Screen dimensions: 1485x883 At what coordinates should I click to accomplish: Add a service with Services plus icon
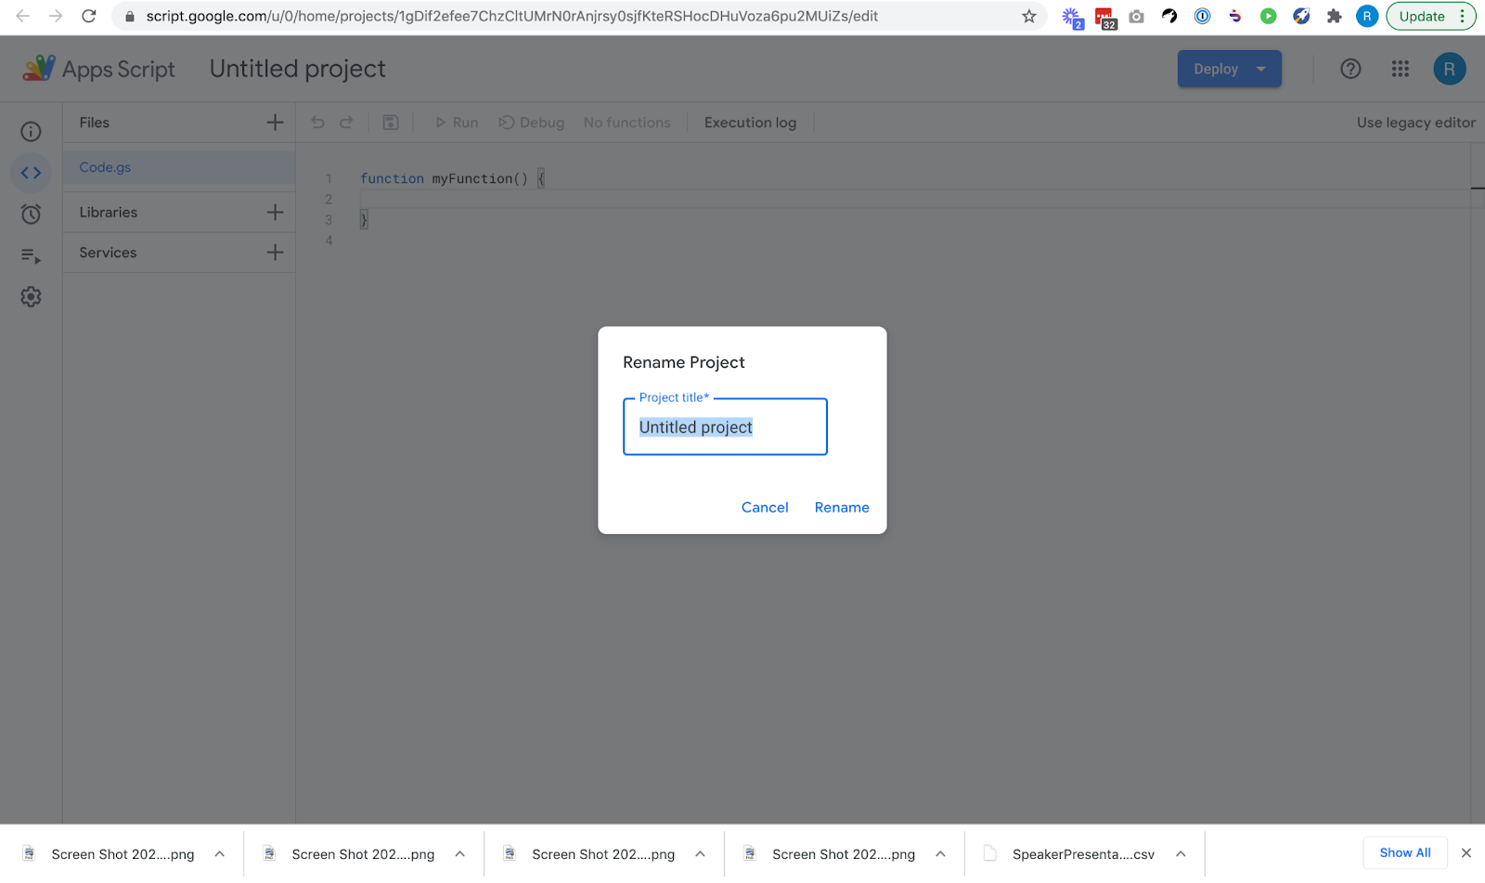coord(275,253)
